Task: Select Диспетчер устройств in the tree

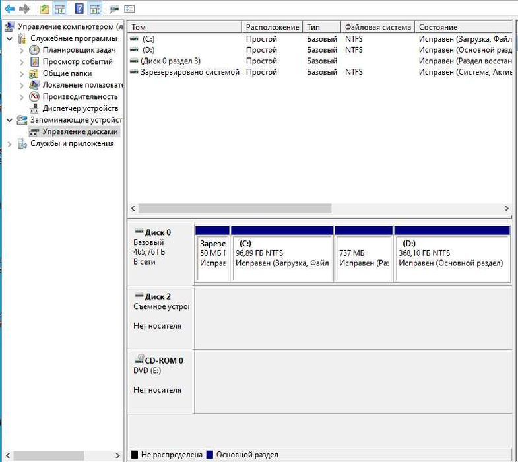Action: tap(81, 108)
